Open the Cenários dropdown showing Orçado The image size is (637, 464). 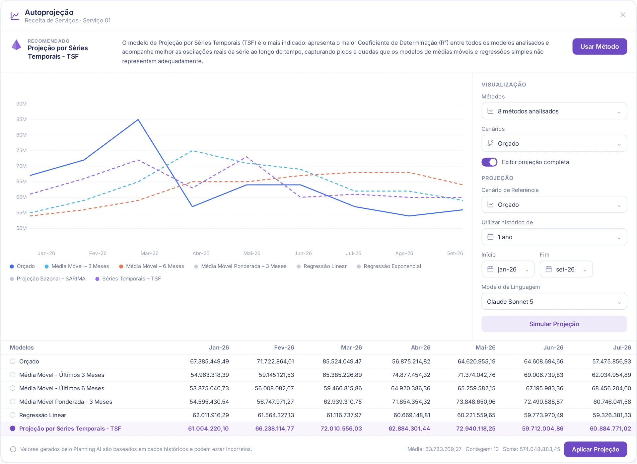[x=554, y=143]
